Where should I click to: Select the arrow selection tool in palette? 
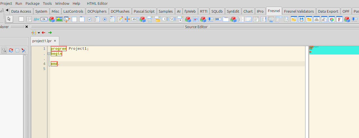point(9,19)
